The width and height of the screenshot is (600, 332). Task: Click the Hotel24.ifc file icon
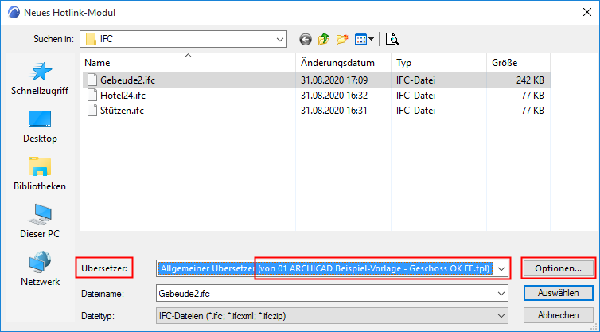(x=92, y=95)
